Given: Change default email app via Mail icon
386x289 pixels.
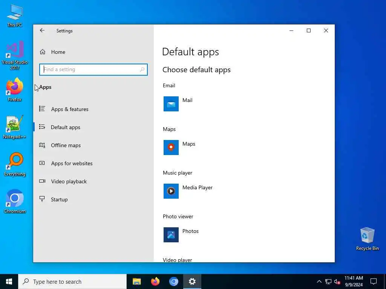Looking at the screenshot, I should click(171, 104).
